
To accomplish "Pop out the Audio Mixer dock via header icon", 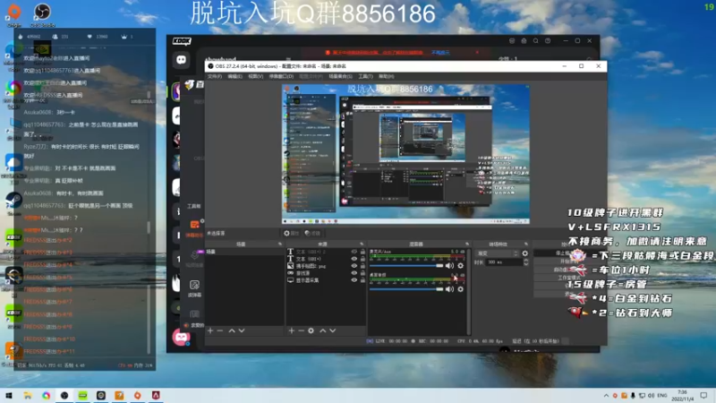I will (x=466, y=244).
